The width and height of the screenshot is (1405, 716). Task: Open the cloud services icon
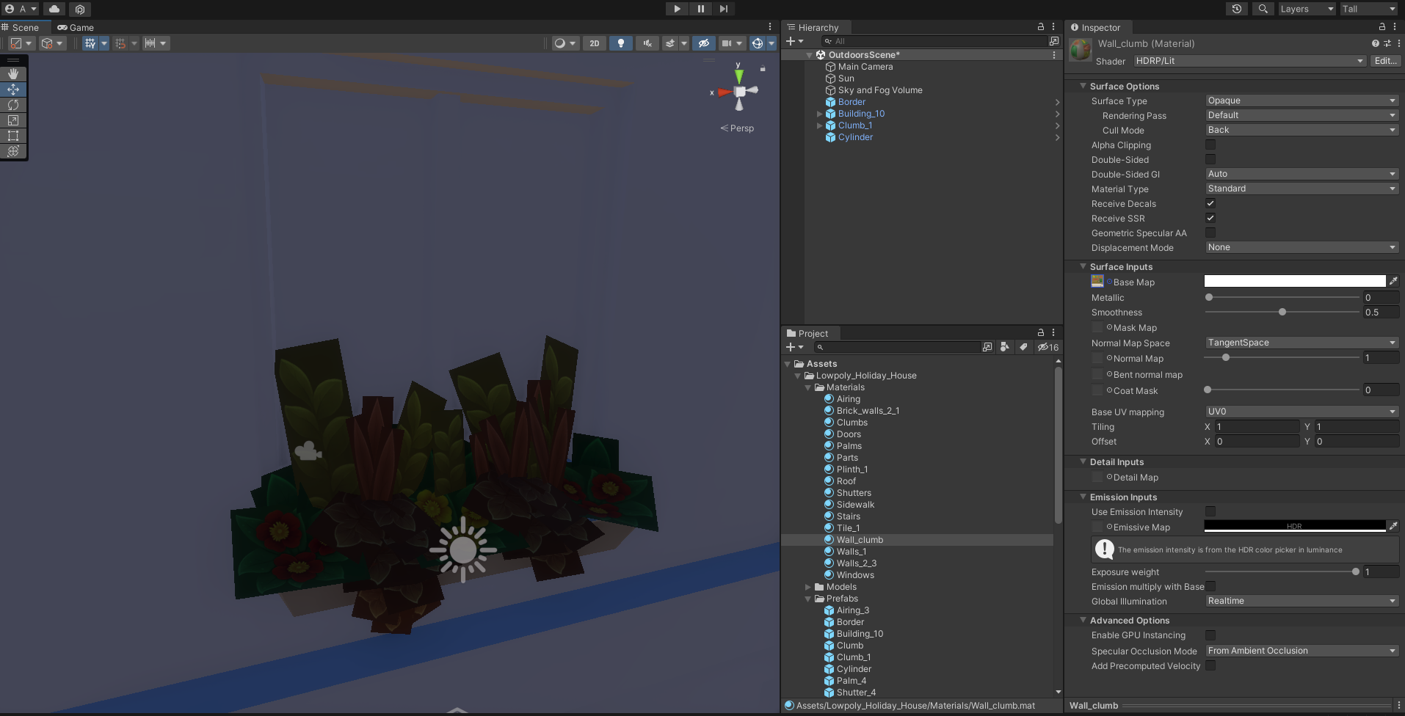pyautogui.click(x=54, y=9)
